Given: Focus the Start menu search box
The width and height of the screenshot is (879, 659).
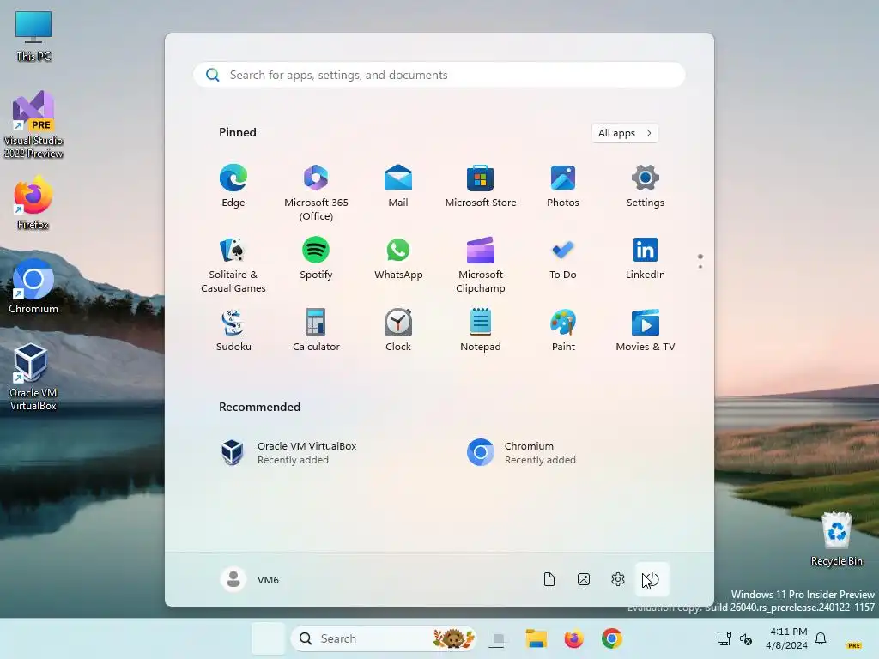Looking at the screenshot, I should pos(439,75).
